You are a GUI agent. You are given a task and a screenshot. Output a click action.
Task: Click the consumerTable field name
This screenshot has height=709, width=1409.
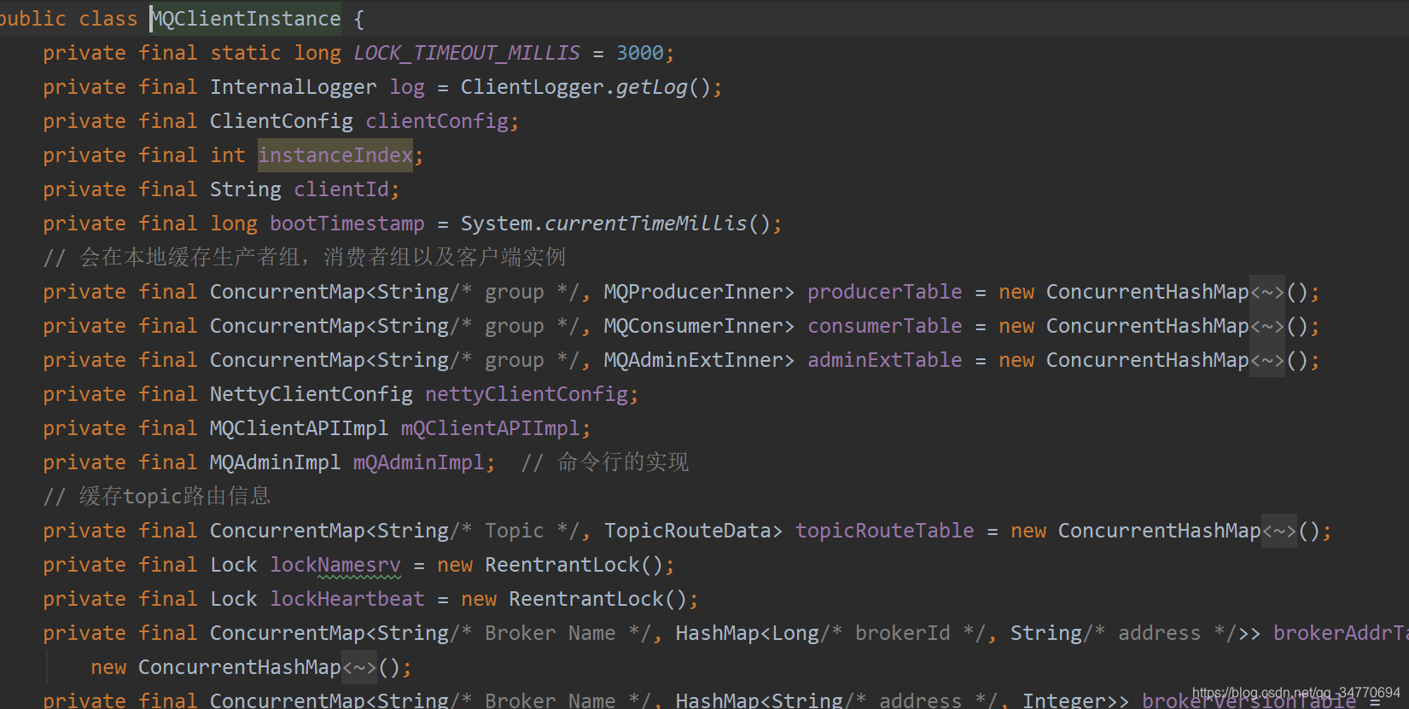(885, 326)
